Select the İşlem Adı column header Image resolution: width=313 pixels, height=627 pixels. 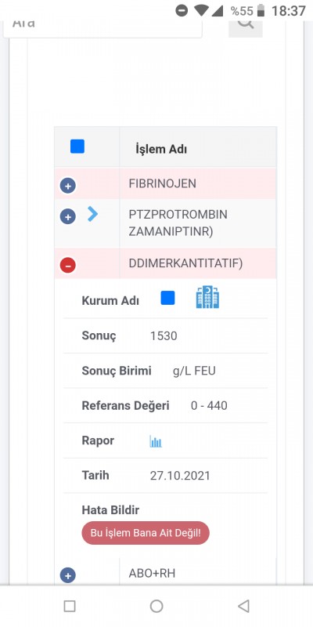(161, 149)
